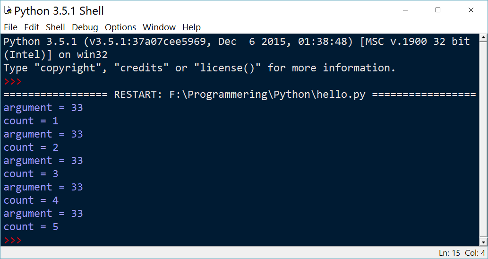Click the 'count = 5' output line
488x259 pixels.
click(31, 227)
